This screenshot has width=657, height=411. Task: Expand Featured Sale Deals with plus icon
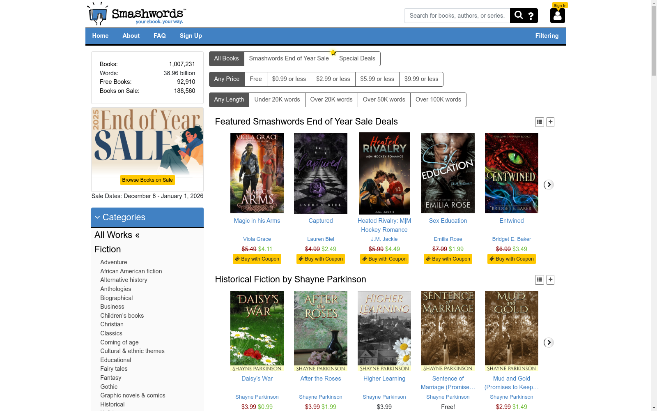pos(551,122)
